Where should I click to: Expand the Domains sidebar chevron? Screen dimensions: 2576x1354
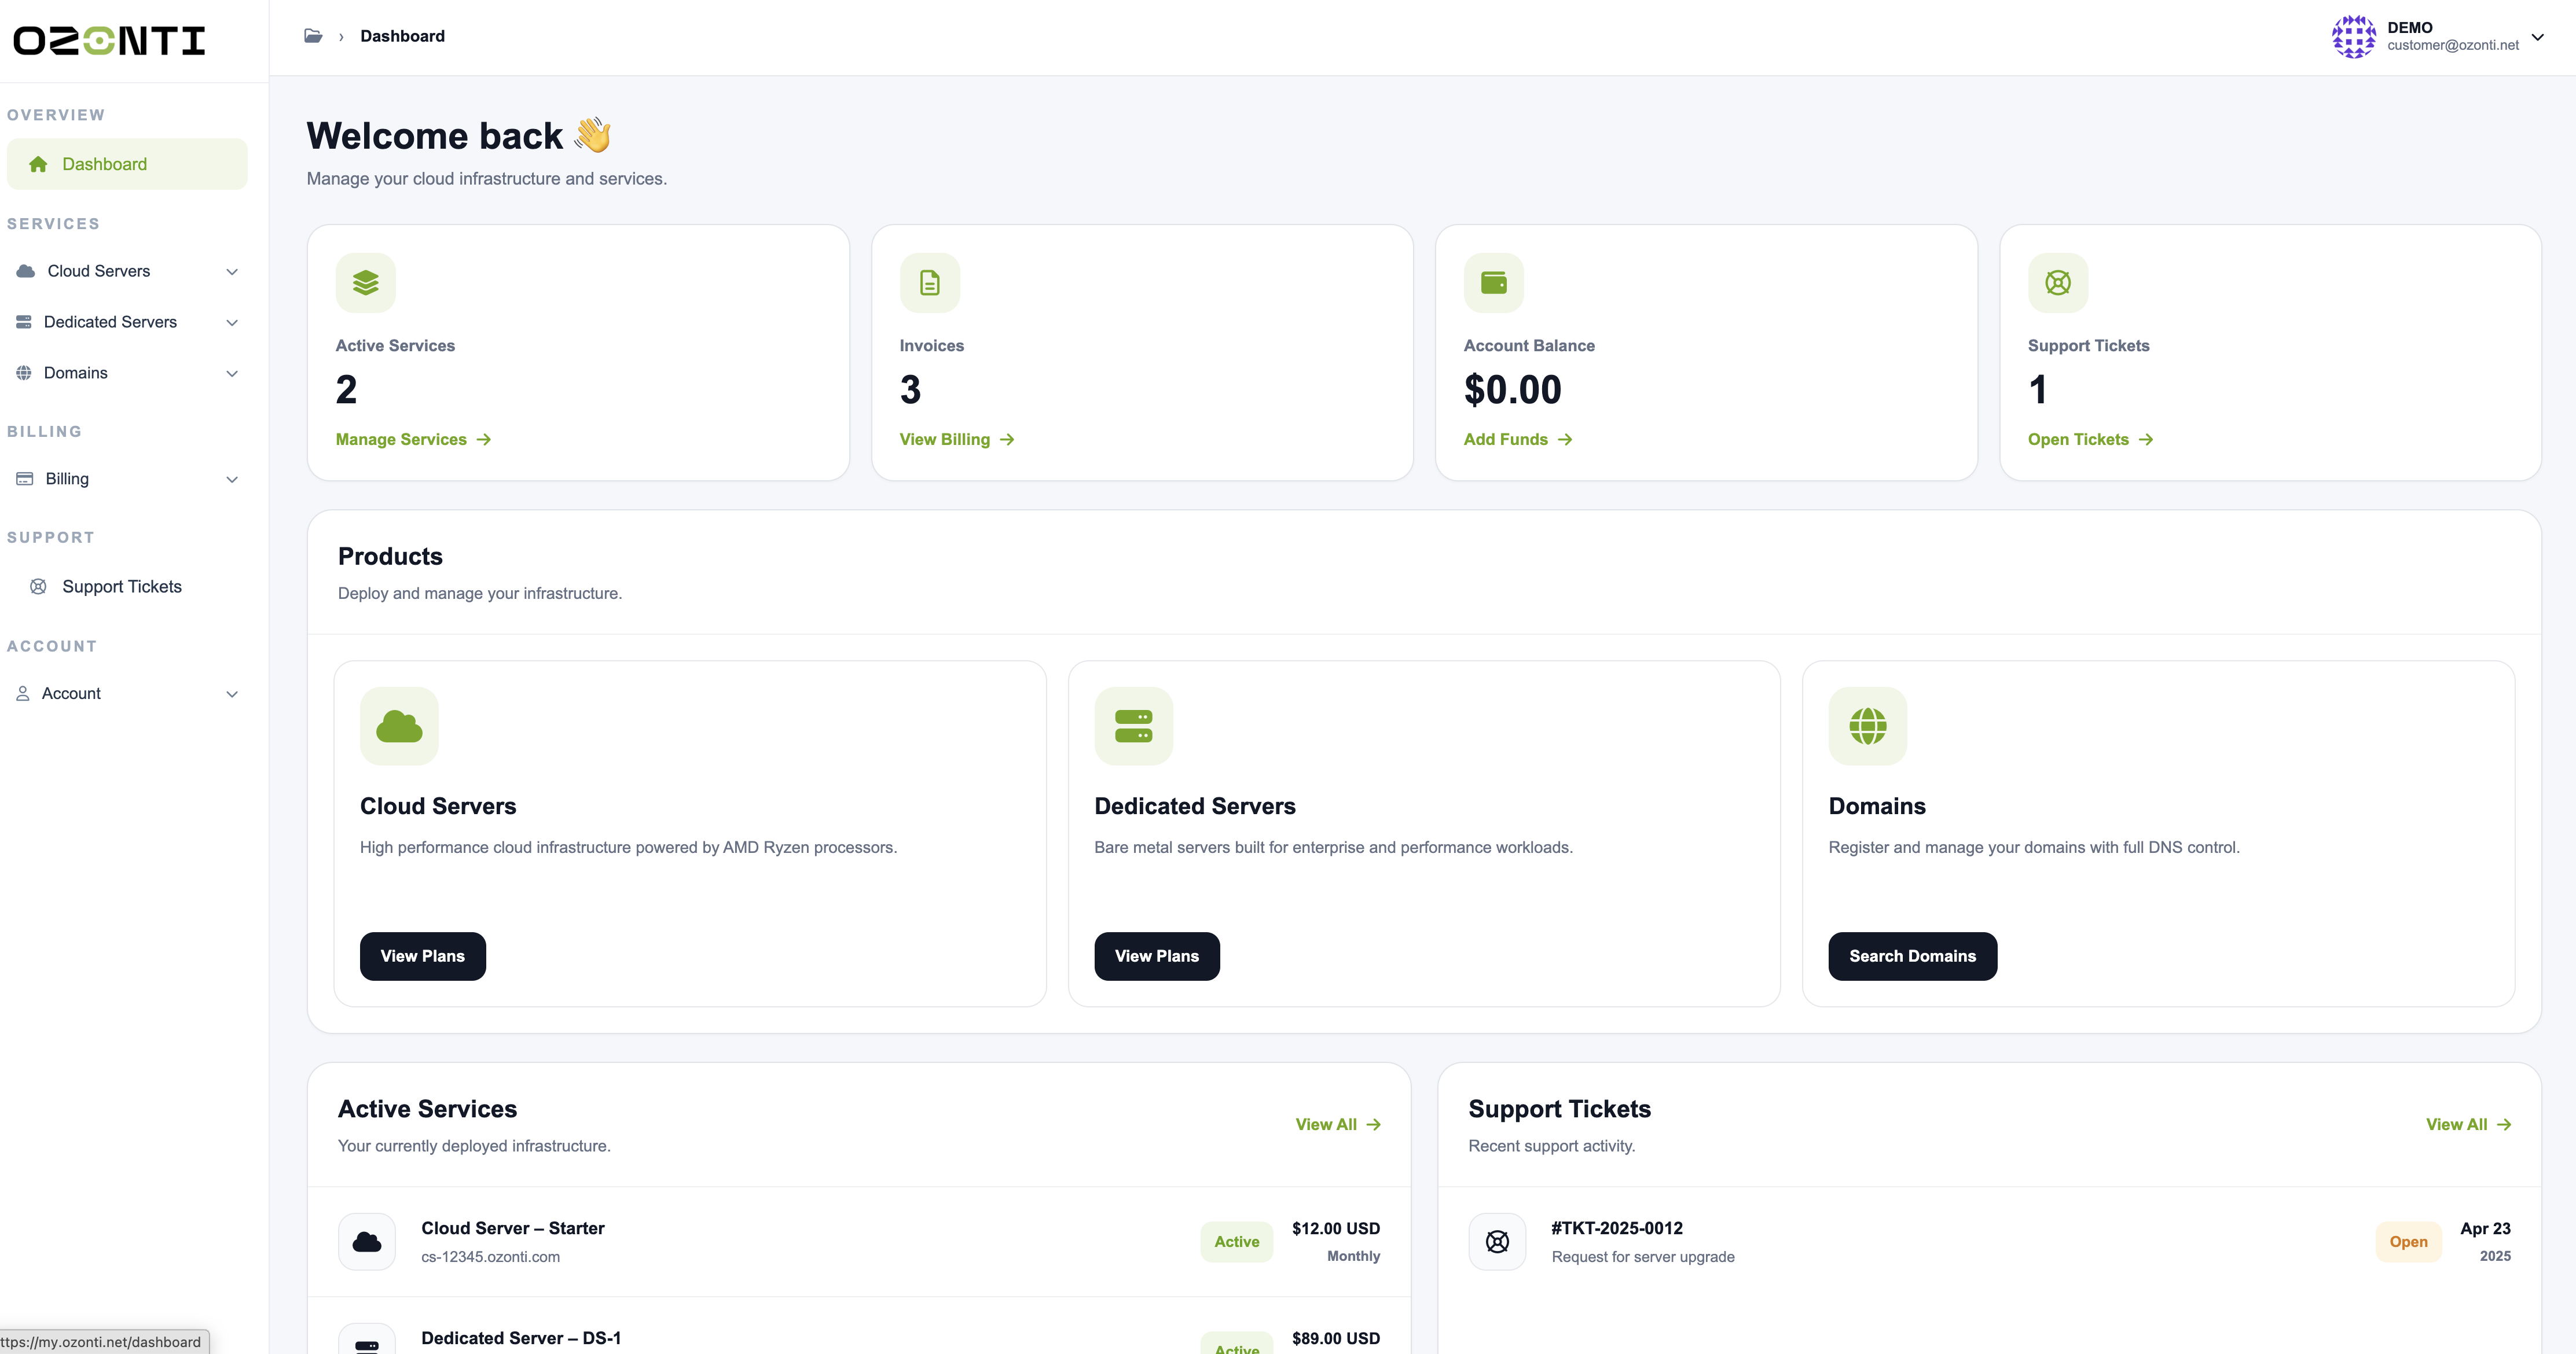(x=232, y=374)
